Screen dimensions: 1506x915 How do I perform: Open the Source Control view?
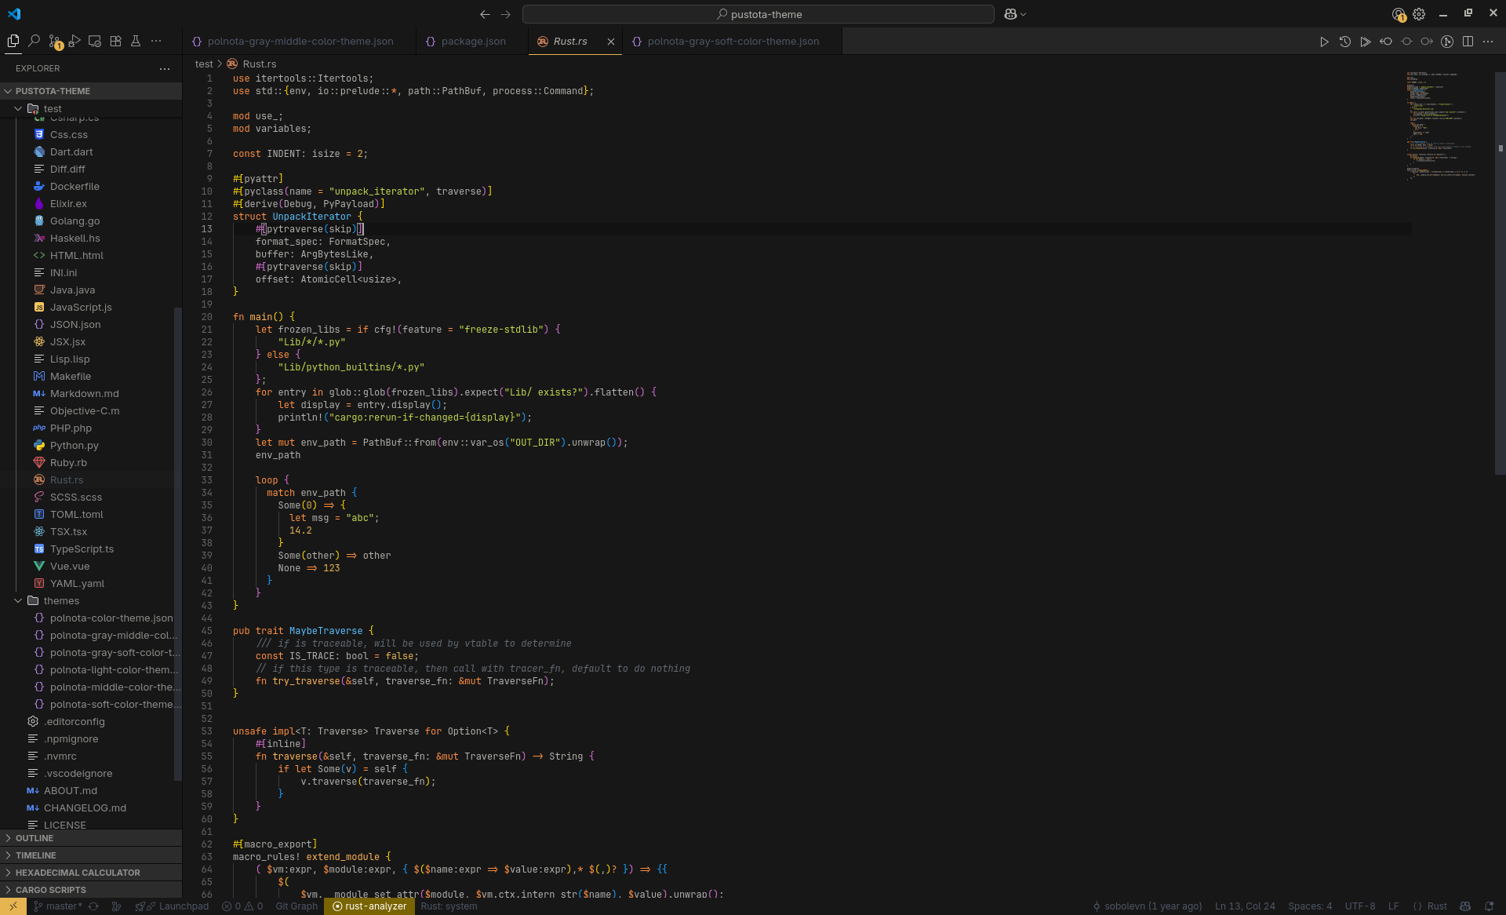[x=54, y=42]
